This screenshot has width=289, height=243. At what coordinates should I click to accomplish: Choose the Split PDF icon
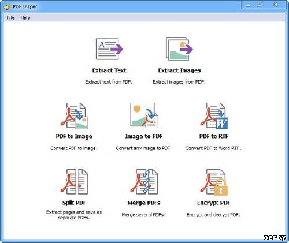click(x=74, y=182)
